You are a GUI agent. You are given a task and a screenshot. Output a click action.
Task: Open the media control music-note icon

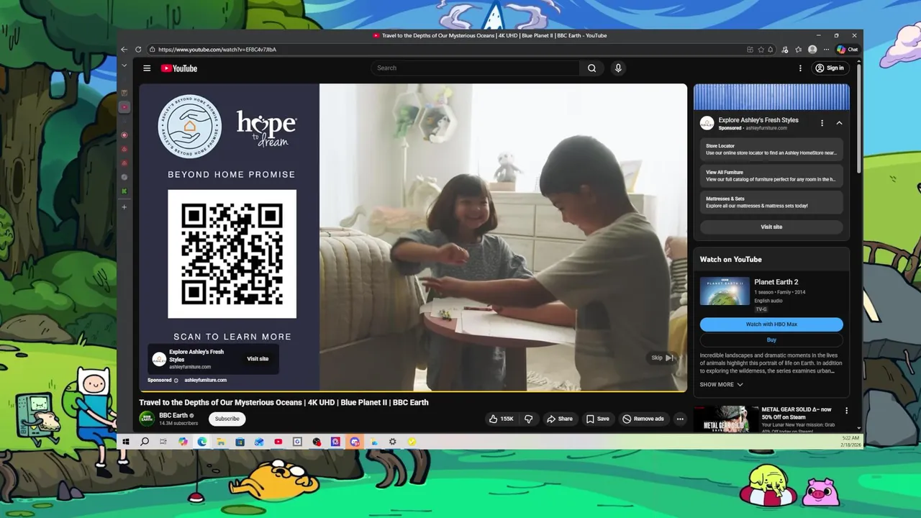coord(785,50)
